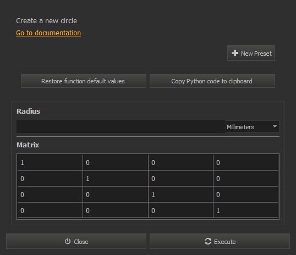This screenshot has width=296, height=255.
Task: Select matrix cell row one column four
Action: 245,162
